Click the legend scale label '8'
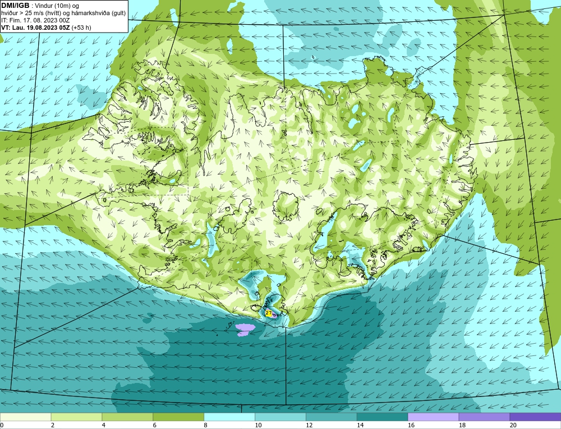Viewport: 561px width, 429px height. (x=206, y=425)
